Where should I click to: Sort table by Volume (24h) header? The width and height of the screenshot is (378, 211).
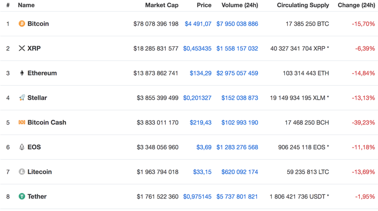pyautogui.click(x=240, y=5)
